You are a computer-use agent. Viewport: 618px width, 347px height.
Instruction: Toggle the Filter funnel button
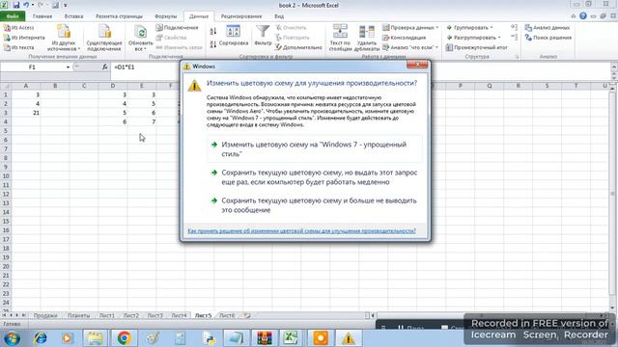263,36
